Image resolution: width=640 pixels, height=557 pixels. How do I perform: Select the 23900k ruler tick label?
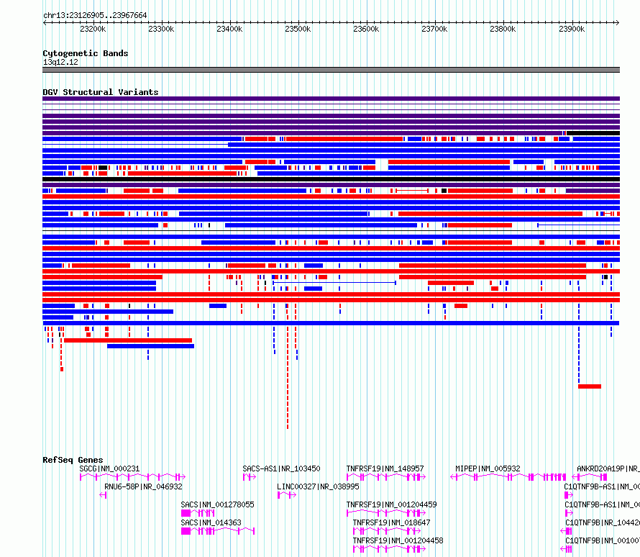[572, 29]
